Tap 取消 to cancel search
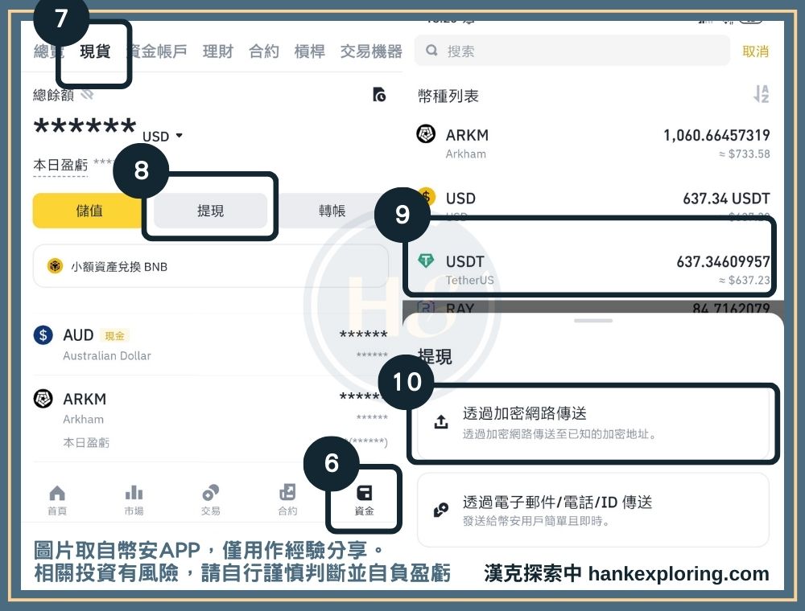 pos(755,51)
